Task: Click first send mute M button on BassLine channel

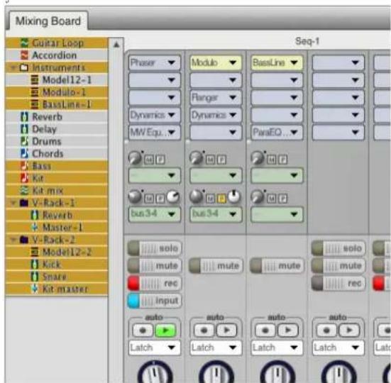Action: [x=271, y=160]
